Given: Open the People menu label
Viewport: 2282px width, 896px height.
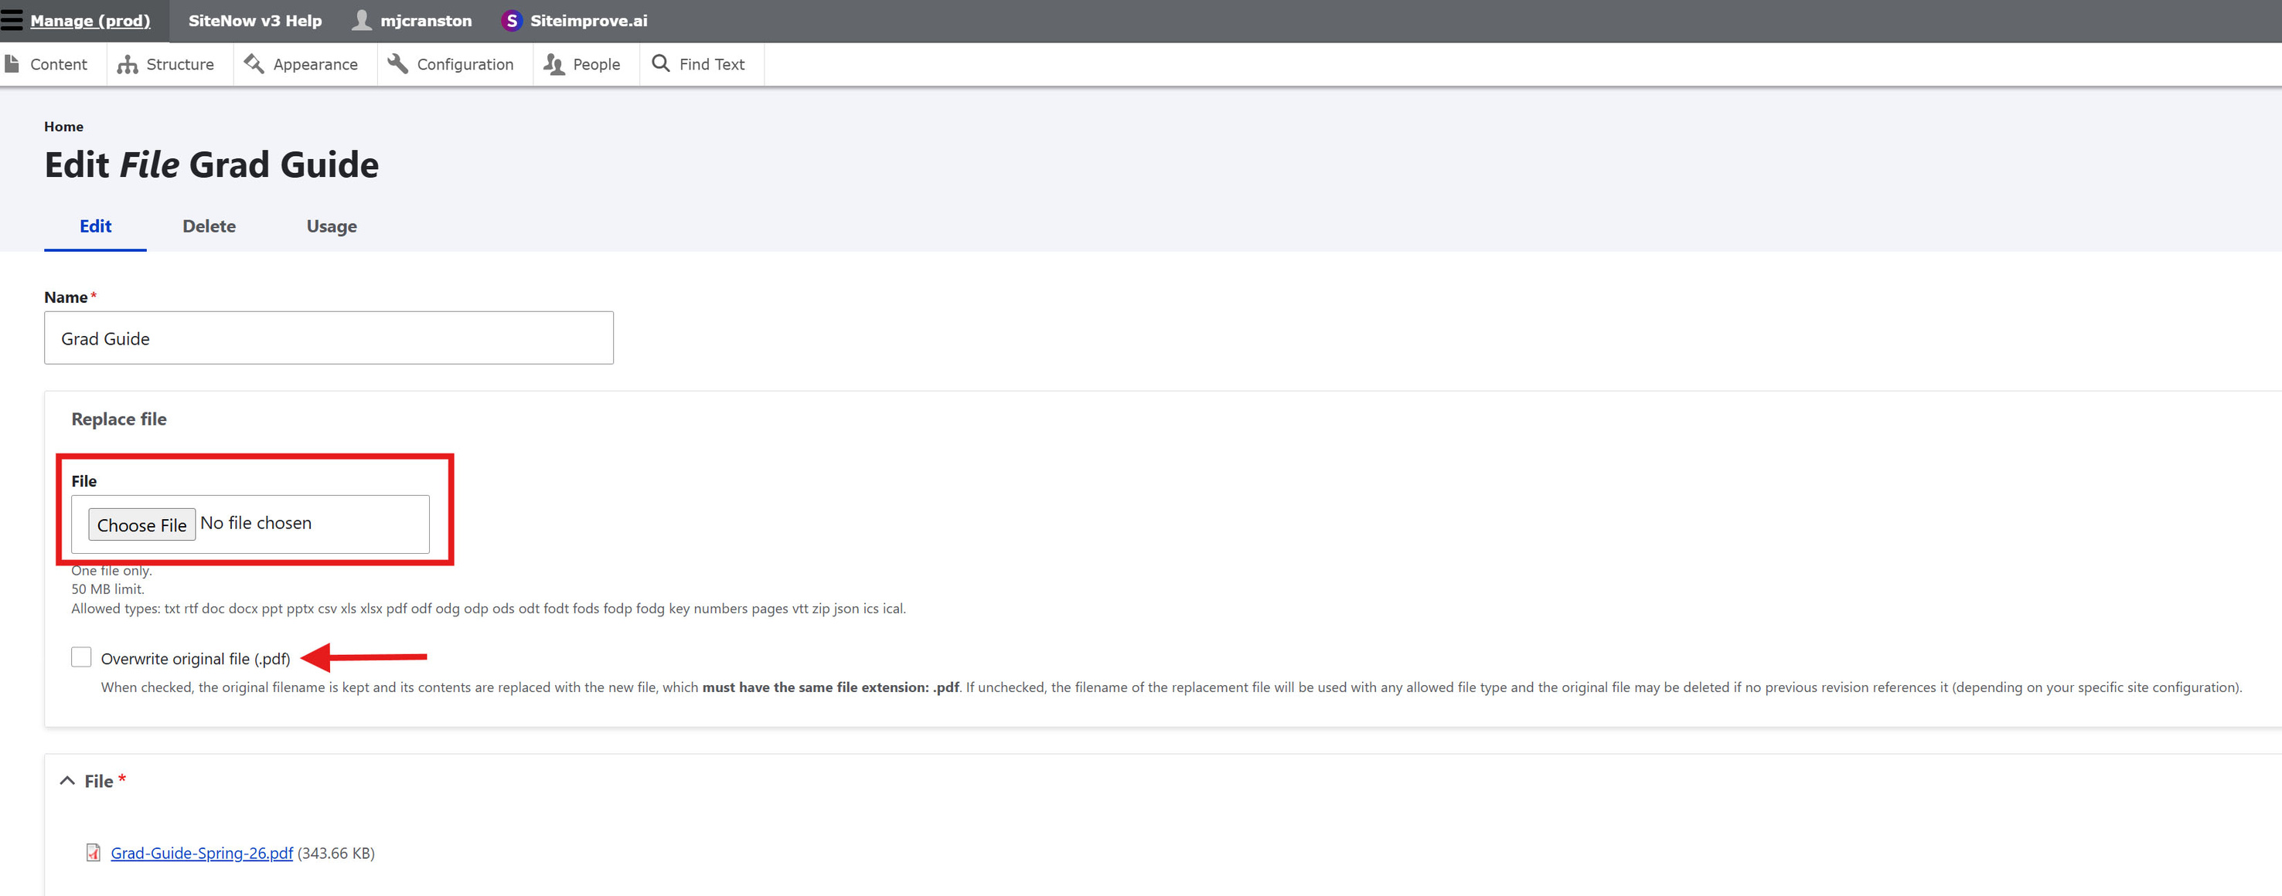Looking at the screenshot, I should [x=596, y=64].
